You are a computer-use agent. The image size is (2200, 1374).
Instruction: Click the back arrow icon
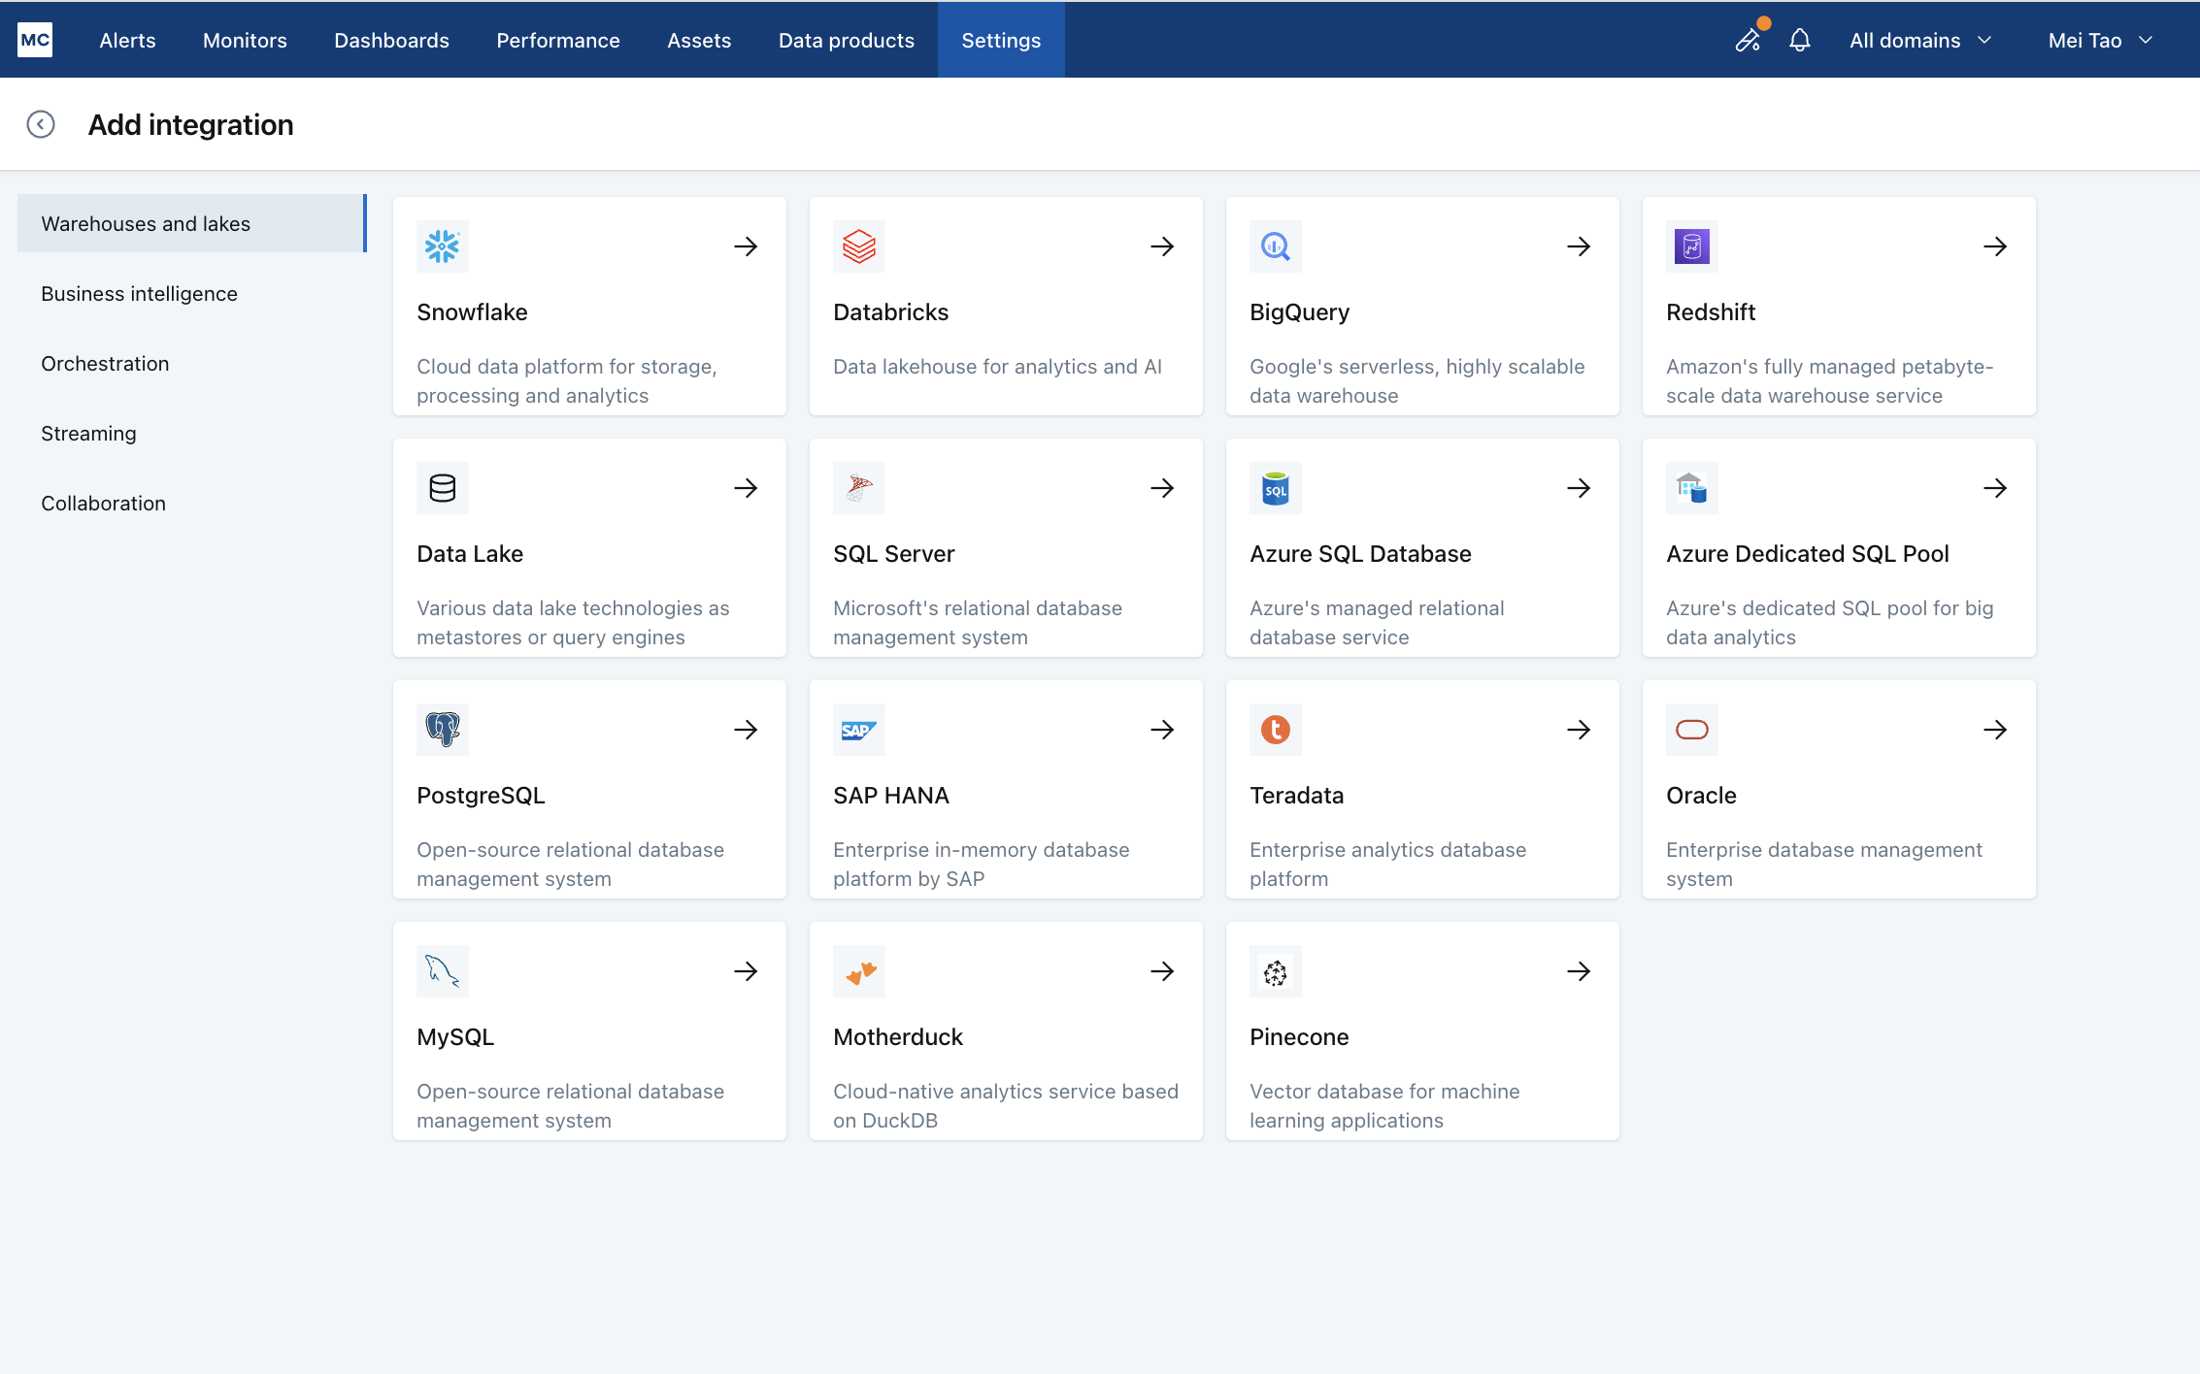pos(41,124)
